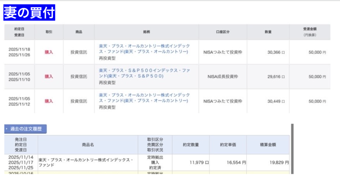Click the 約定日 受渡日 column header
The height and width of the screenshot is (192, 340).
pos(19,32)
